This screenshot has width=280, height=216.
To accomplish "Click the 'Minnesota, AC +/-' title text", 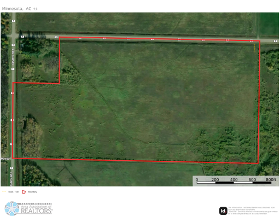I will pyautogui.click(x=20, y=9).
